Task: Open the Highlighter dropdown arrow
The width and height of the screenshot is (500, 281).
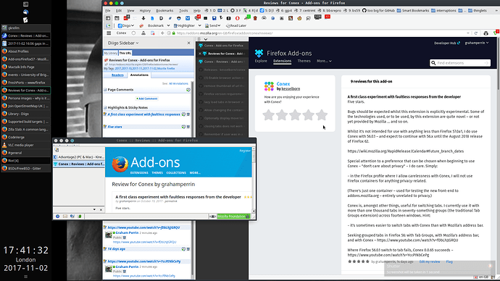Action: [x=199, y=25]
